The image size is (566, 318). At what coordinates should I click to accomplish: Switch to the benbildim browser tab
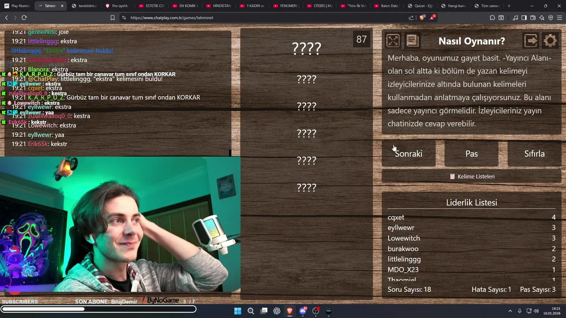(x=84, y=6)
